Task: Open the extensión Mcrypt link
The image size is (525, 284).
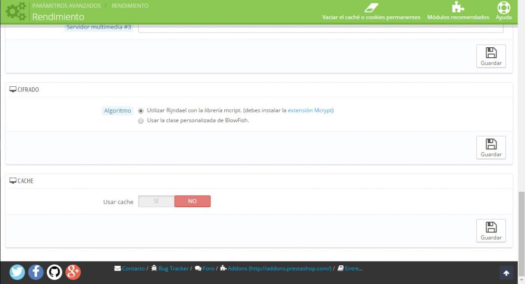Action: [x=310, y=110]
